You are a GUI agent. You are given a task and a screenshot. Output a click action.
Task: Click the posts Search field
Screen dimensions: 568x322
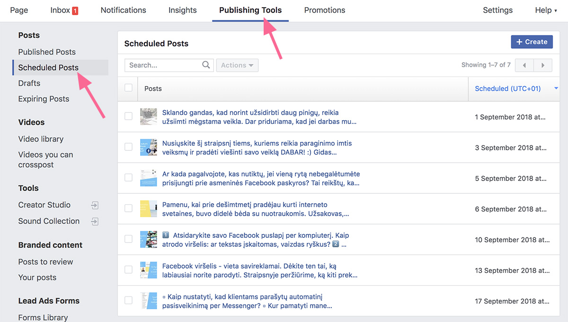pyautogui.click(x=163, y=65)
